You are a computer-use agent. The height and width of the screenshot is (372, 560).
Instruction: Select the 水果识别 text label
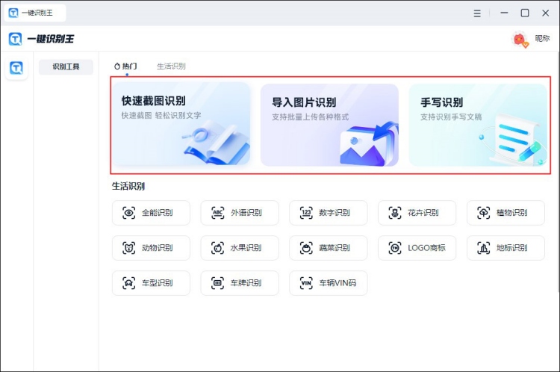246,248
